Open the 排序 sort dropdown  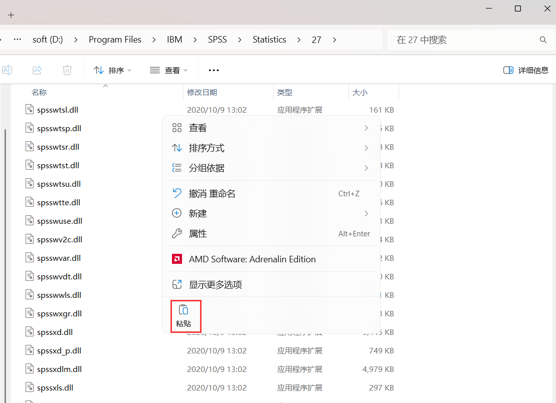pos(112,70)
